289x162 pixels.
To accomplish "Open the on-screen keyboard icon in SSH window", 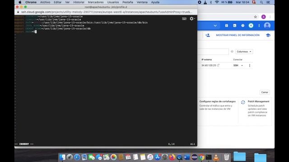I will coord(184,19).
